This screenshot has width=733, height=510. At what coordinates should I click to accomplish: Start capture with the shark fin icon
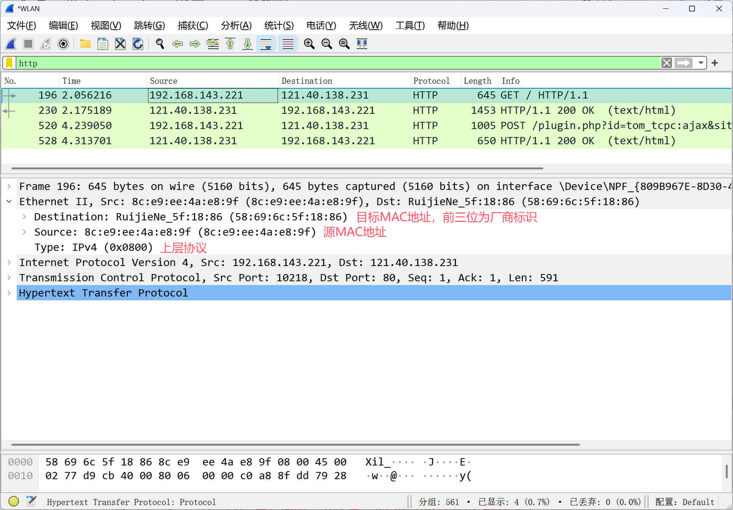11,44
